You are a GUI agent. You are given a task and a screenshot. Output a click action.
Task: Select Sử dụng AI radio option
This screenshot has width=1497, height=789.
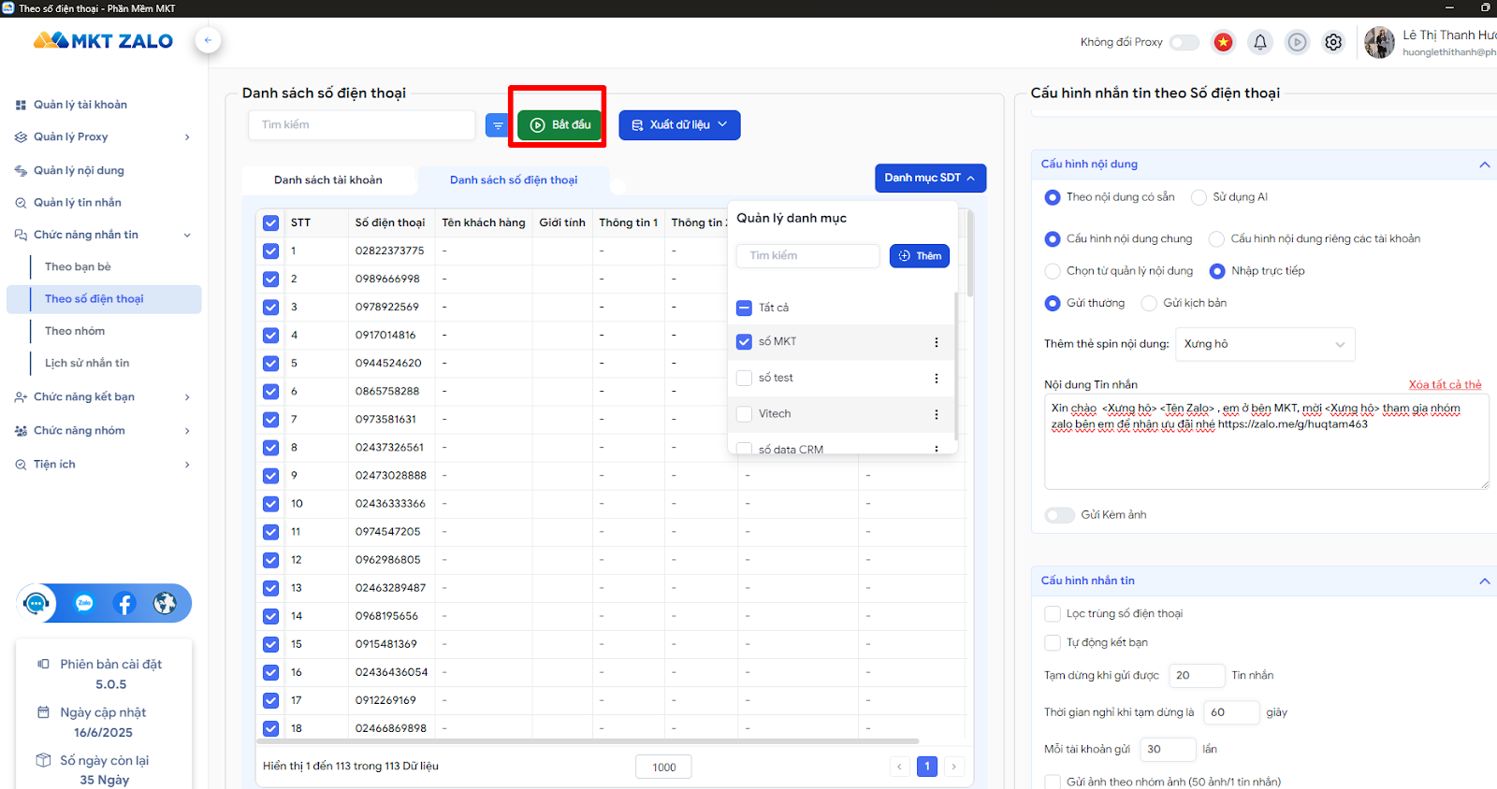pos(1199,197)
